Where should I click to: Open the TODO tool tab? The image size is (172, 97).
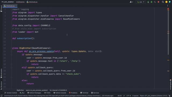[47, 93]
